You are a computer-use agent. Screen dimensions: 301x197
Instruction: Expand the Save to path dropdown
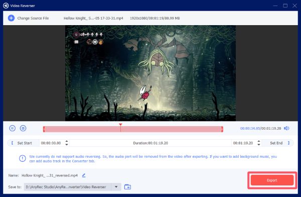pyautogui.click(x=116, y=187)
